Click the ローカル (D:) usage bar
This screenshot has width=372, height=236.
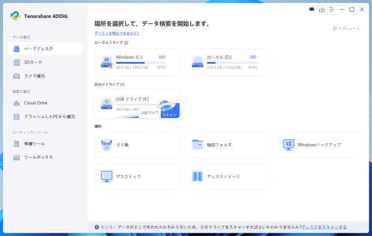click(232, 63)
